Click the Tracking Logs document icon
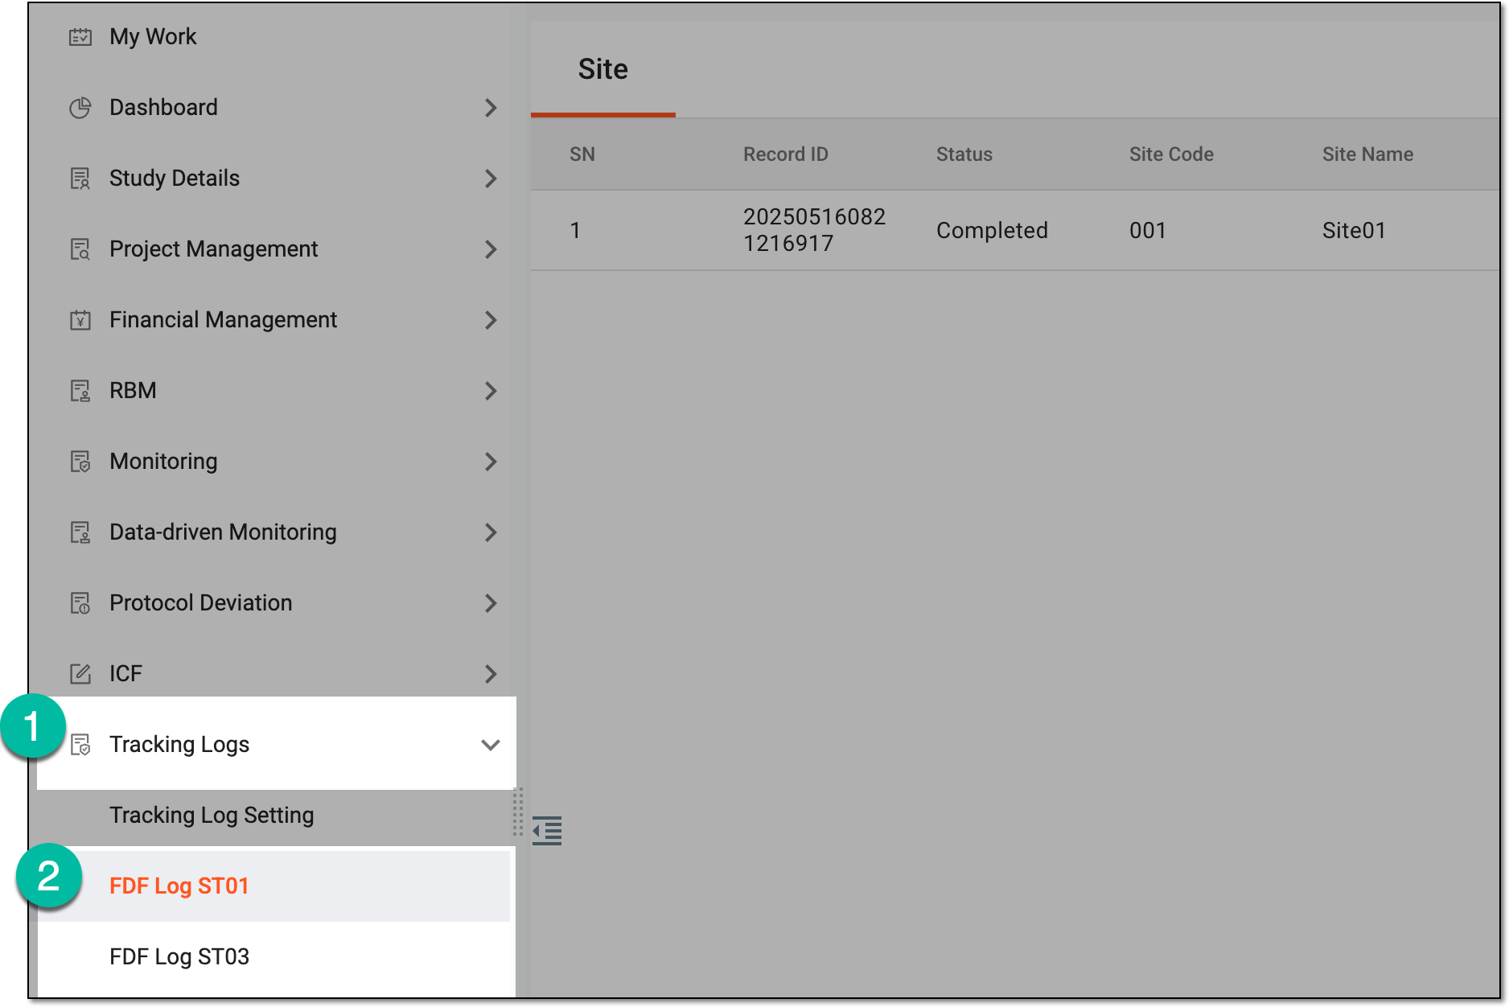Image resolution: width=1509 pixels, height=1007 pixels. click(x=80, y=745)
